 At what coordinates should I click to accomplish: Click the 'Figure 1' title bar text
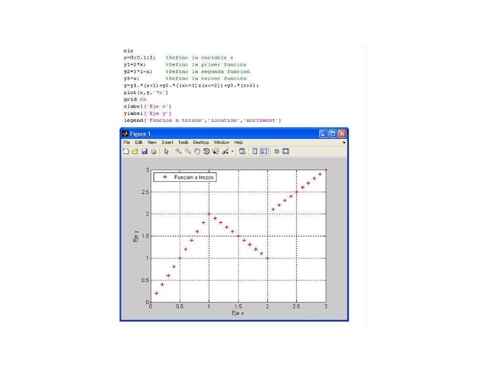click(140, 134)
